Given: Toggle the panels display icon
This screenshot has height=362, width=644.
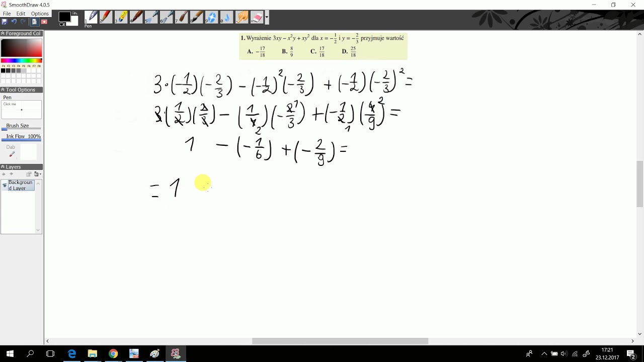Looking at the screenshot, I should point(34,22).
